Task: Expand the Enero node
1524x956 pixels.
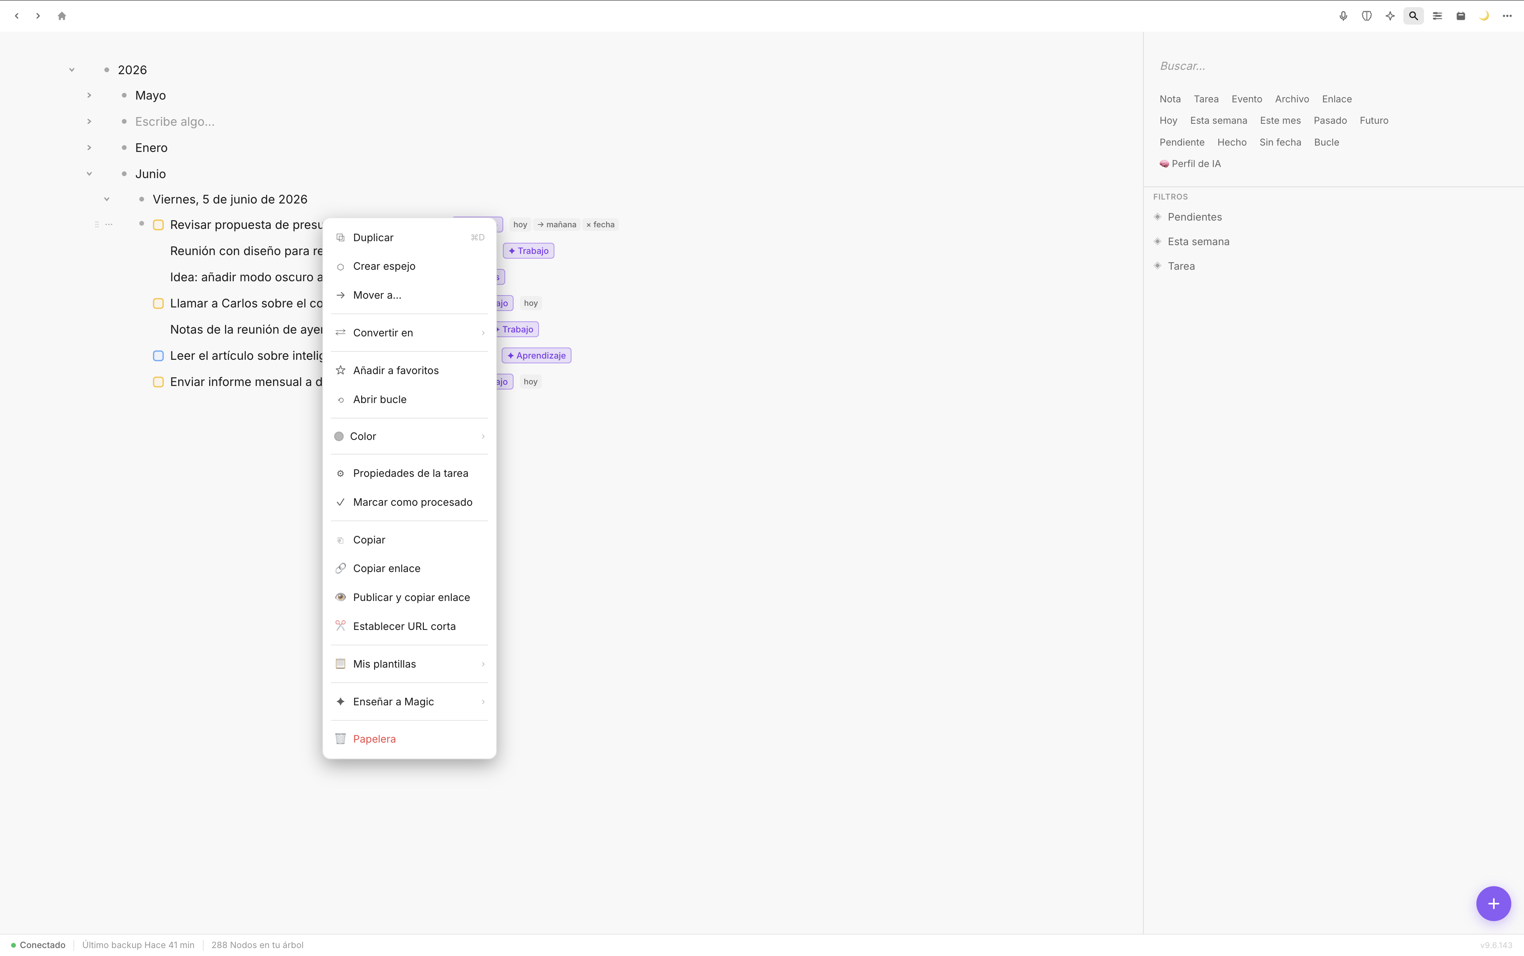Action: tap(89, 147)
